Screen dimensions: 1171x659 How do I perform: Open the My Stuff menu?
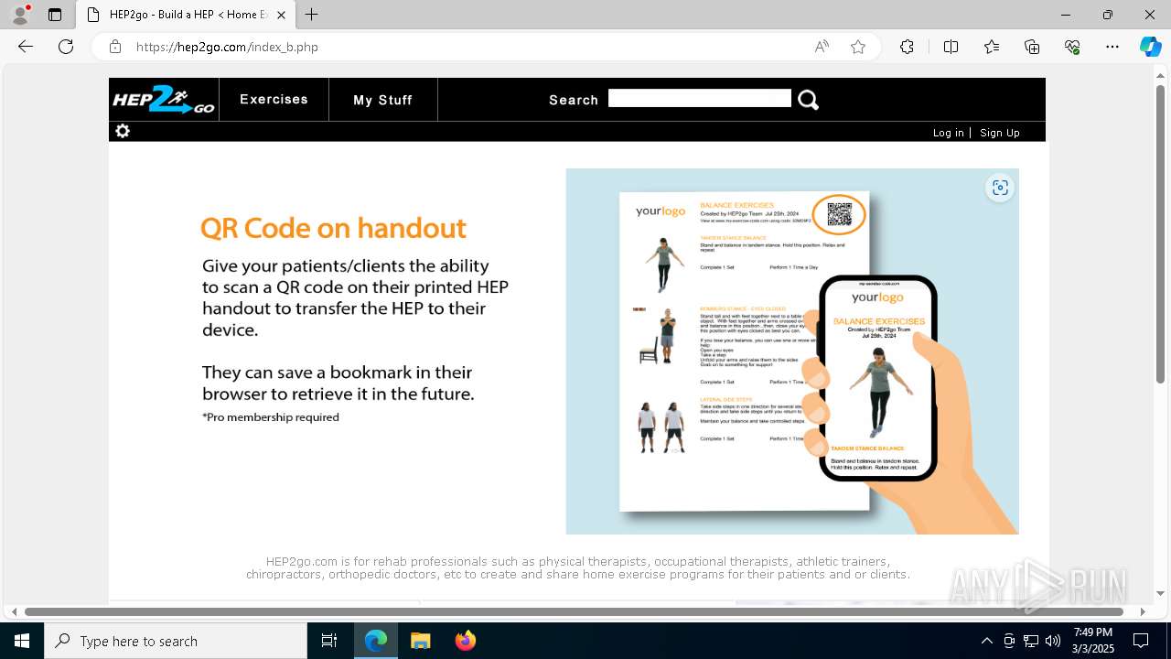pyautogui.click(x=382, y=100)
